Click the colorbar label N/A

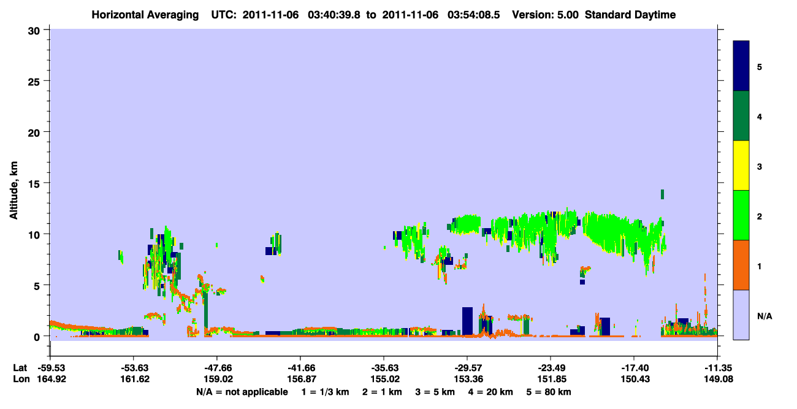tap(765, 316)
